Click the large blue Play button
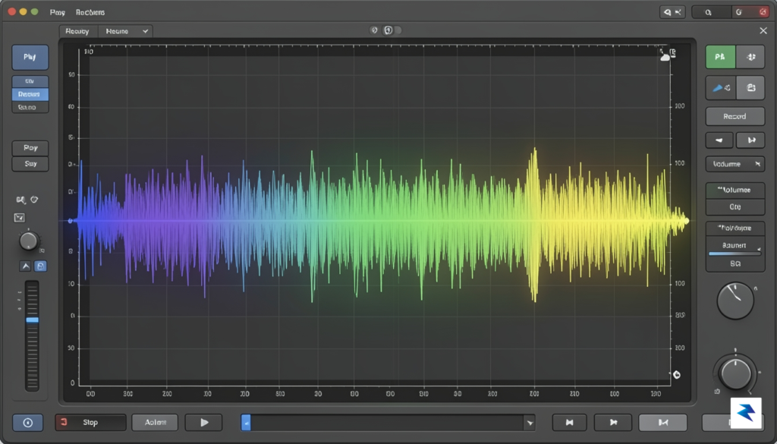This screenshot has width=777, height=444. pyautogui.click(x=30, y=57)
